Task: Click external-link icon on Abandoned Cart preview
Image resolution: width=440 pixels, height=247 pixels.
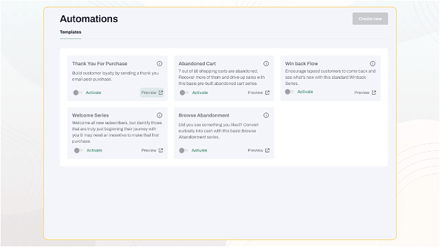Action: tap(267, 93)
